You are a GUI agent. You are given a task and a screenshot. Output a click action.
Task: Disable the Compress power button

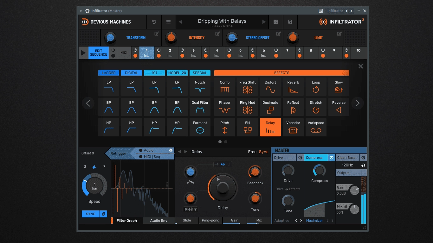click(x=332, y=158)
